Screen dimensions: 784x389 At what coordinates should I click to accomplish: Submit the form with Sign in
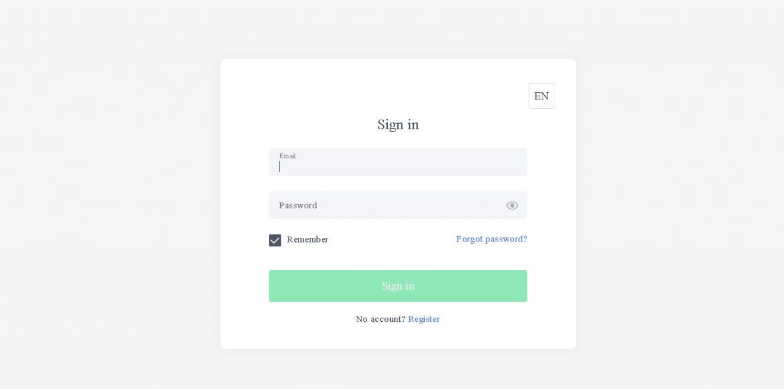[397, 286]
